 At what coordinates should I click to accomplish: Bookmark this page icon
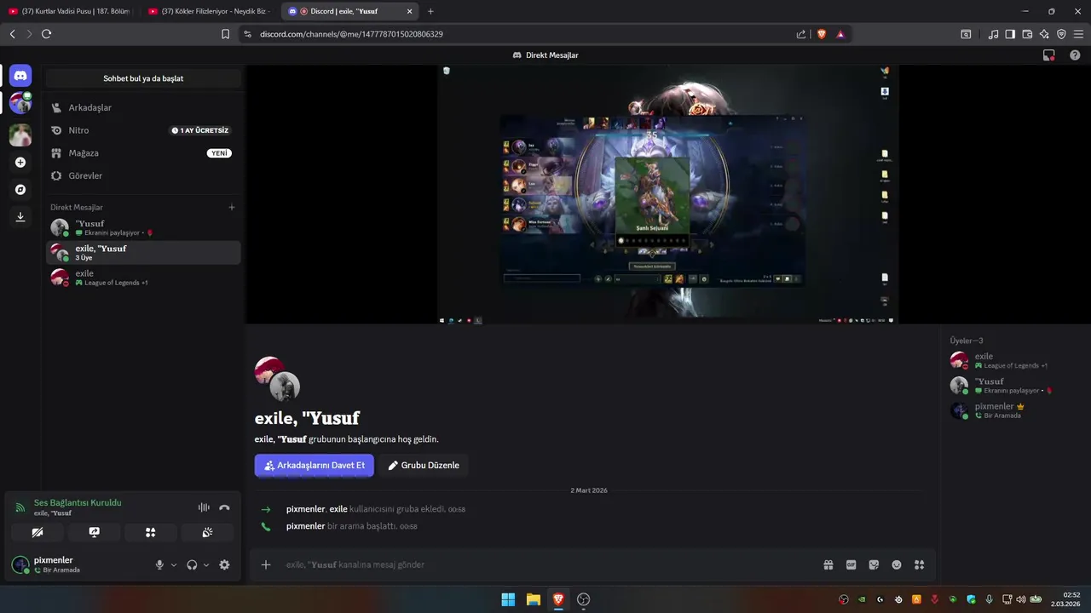225,34
